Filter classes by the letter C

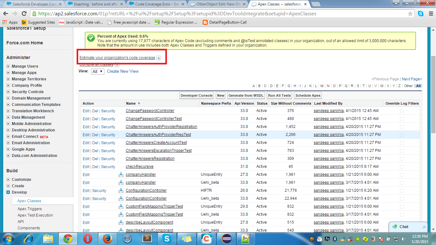(x=265, y=86)
